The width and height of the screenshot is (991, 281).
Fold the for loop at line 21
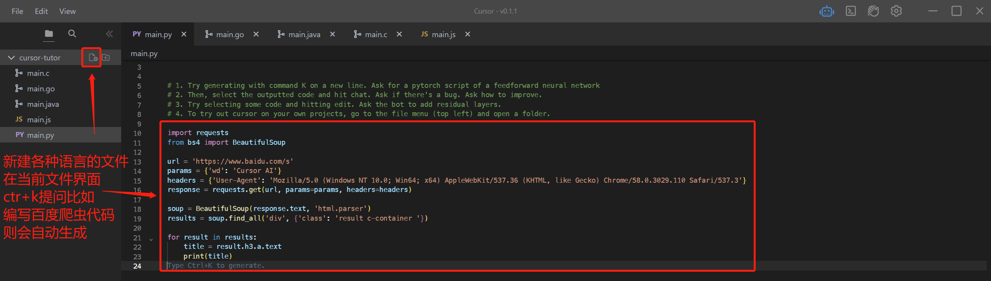point(151,239)
